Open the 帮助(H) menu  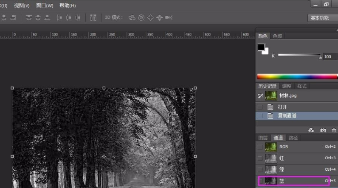[x=68, y=5]
